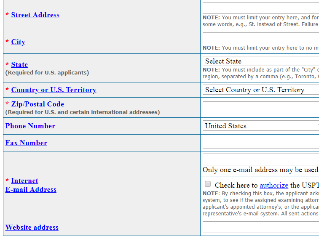Open the State help link
319x236 pixels.
(x=19, y=65)
